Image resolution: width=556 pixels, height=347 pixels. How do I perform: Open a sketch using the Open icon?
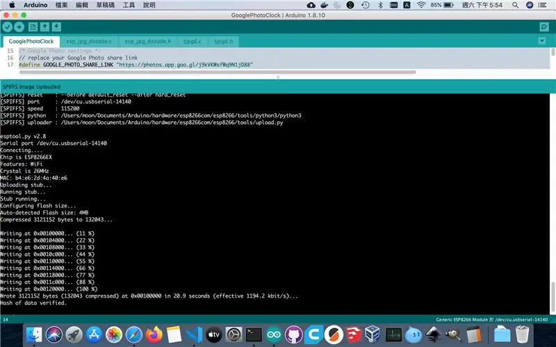(x=44, y=27)
